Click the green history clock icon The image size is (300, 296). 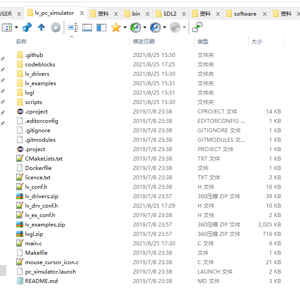point(136,27)
